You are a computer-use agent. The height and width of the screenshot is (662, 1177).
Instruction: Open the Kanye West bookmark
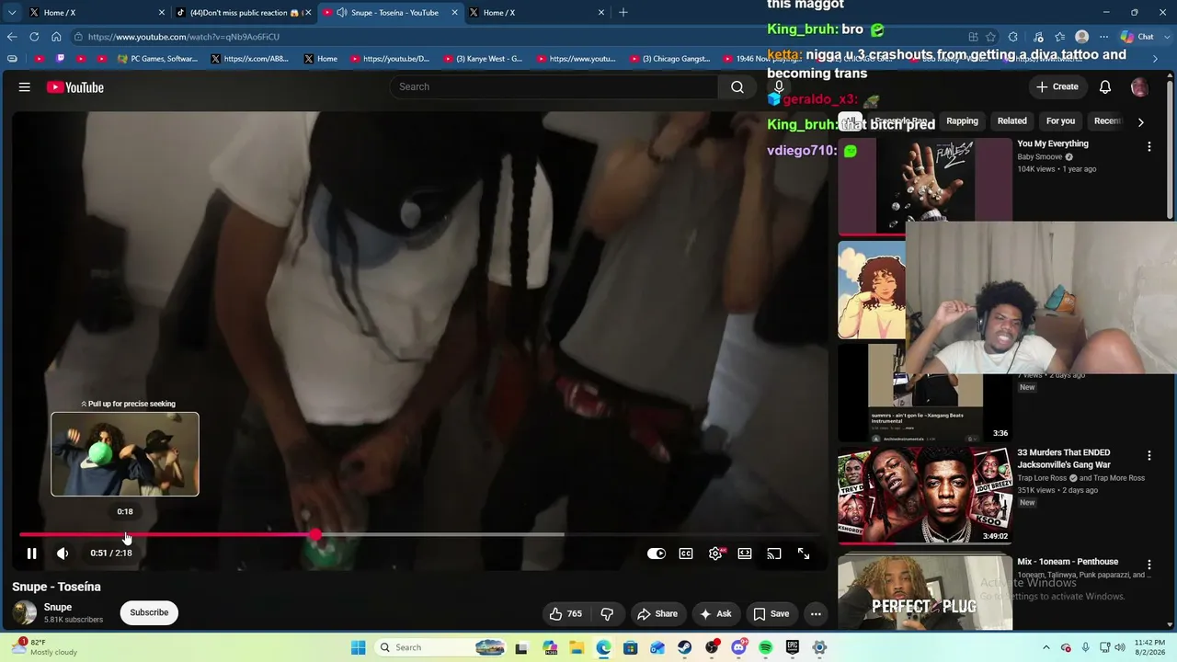(483, 59)
